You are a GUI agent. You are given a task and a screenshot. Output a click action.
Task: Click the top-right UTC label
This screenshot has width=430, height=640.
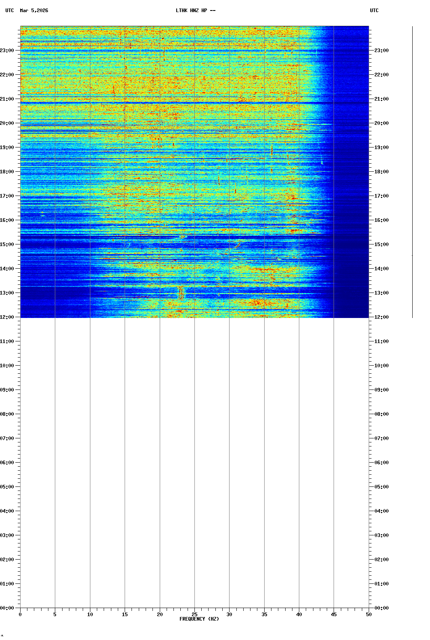(x=374, y=11)
